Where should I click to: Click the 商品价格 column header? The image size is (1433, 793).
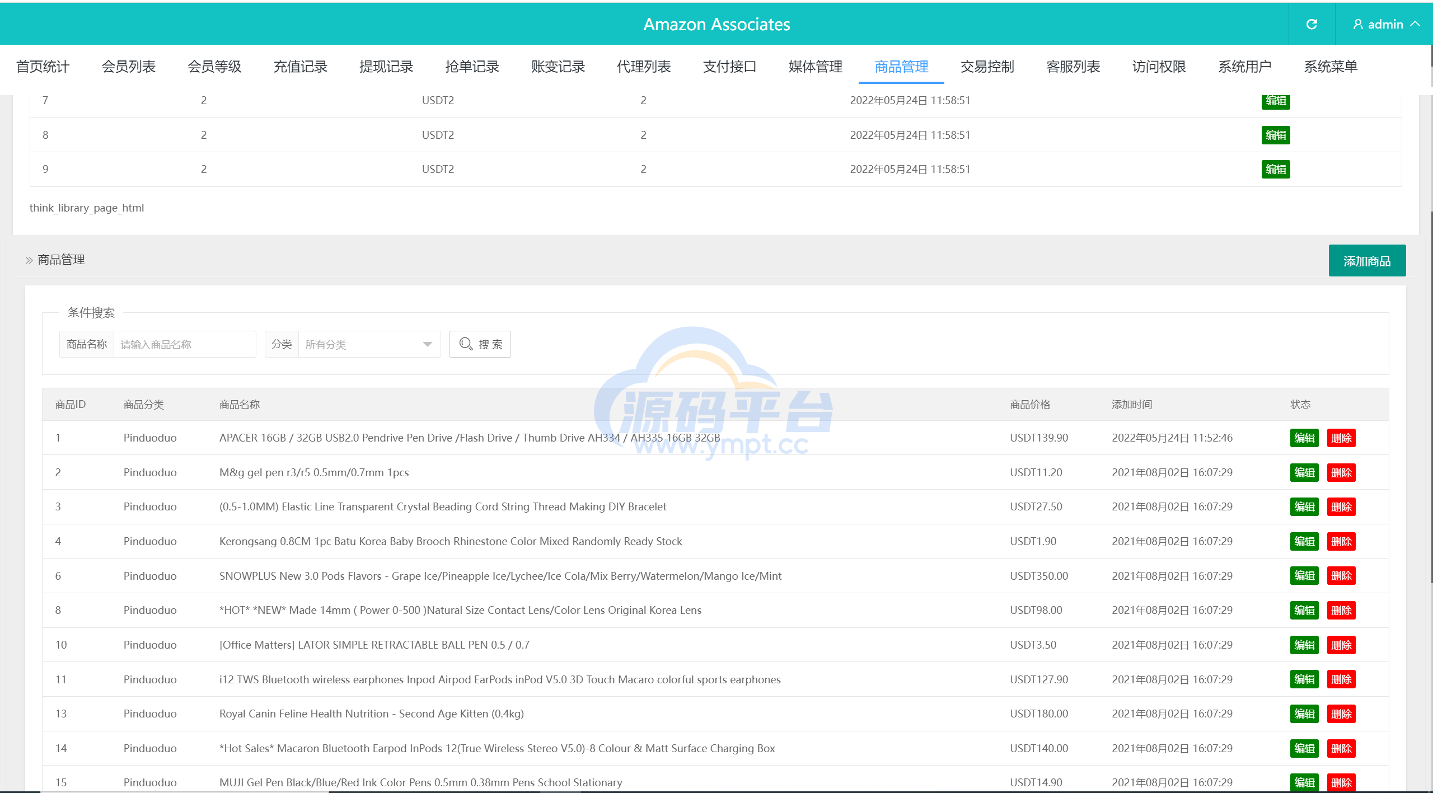[1030, 404]
